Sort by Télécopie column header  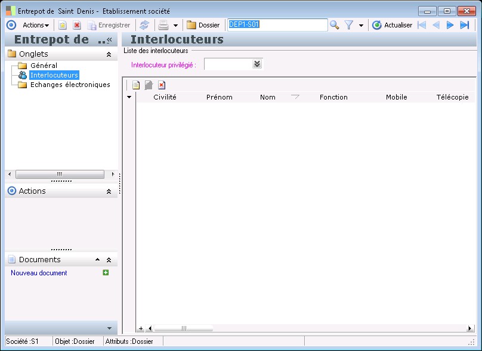[x=453, y=97]
